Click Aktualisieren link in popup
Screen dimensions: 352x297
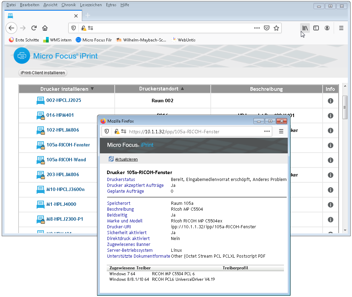coord(126,159)
